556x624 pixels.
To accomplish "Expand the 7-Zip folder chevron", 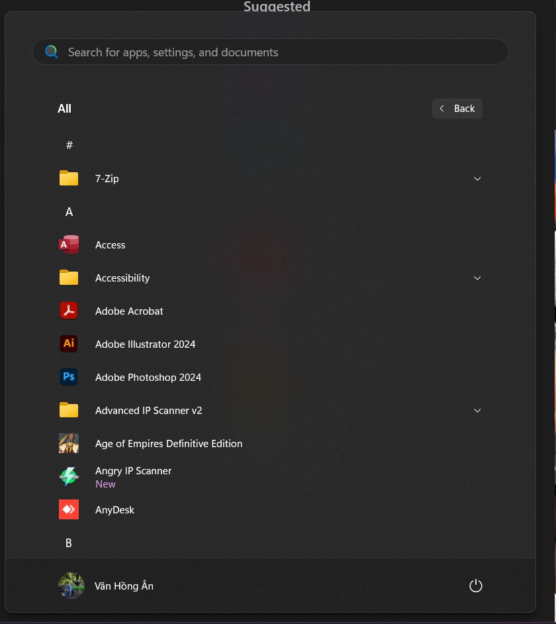I will [x=477, y=179].
